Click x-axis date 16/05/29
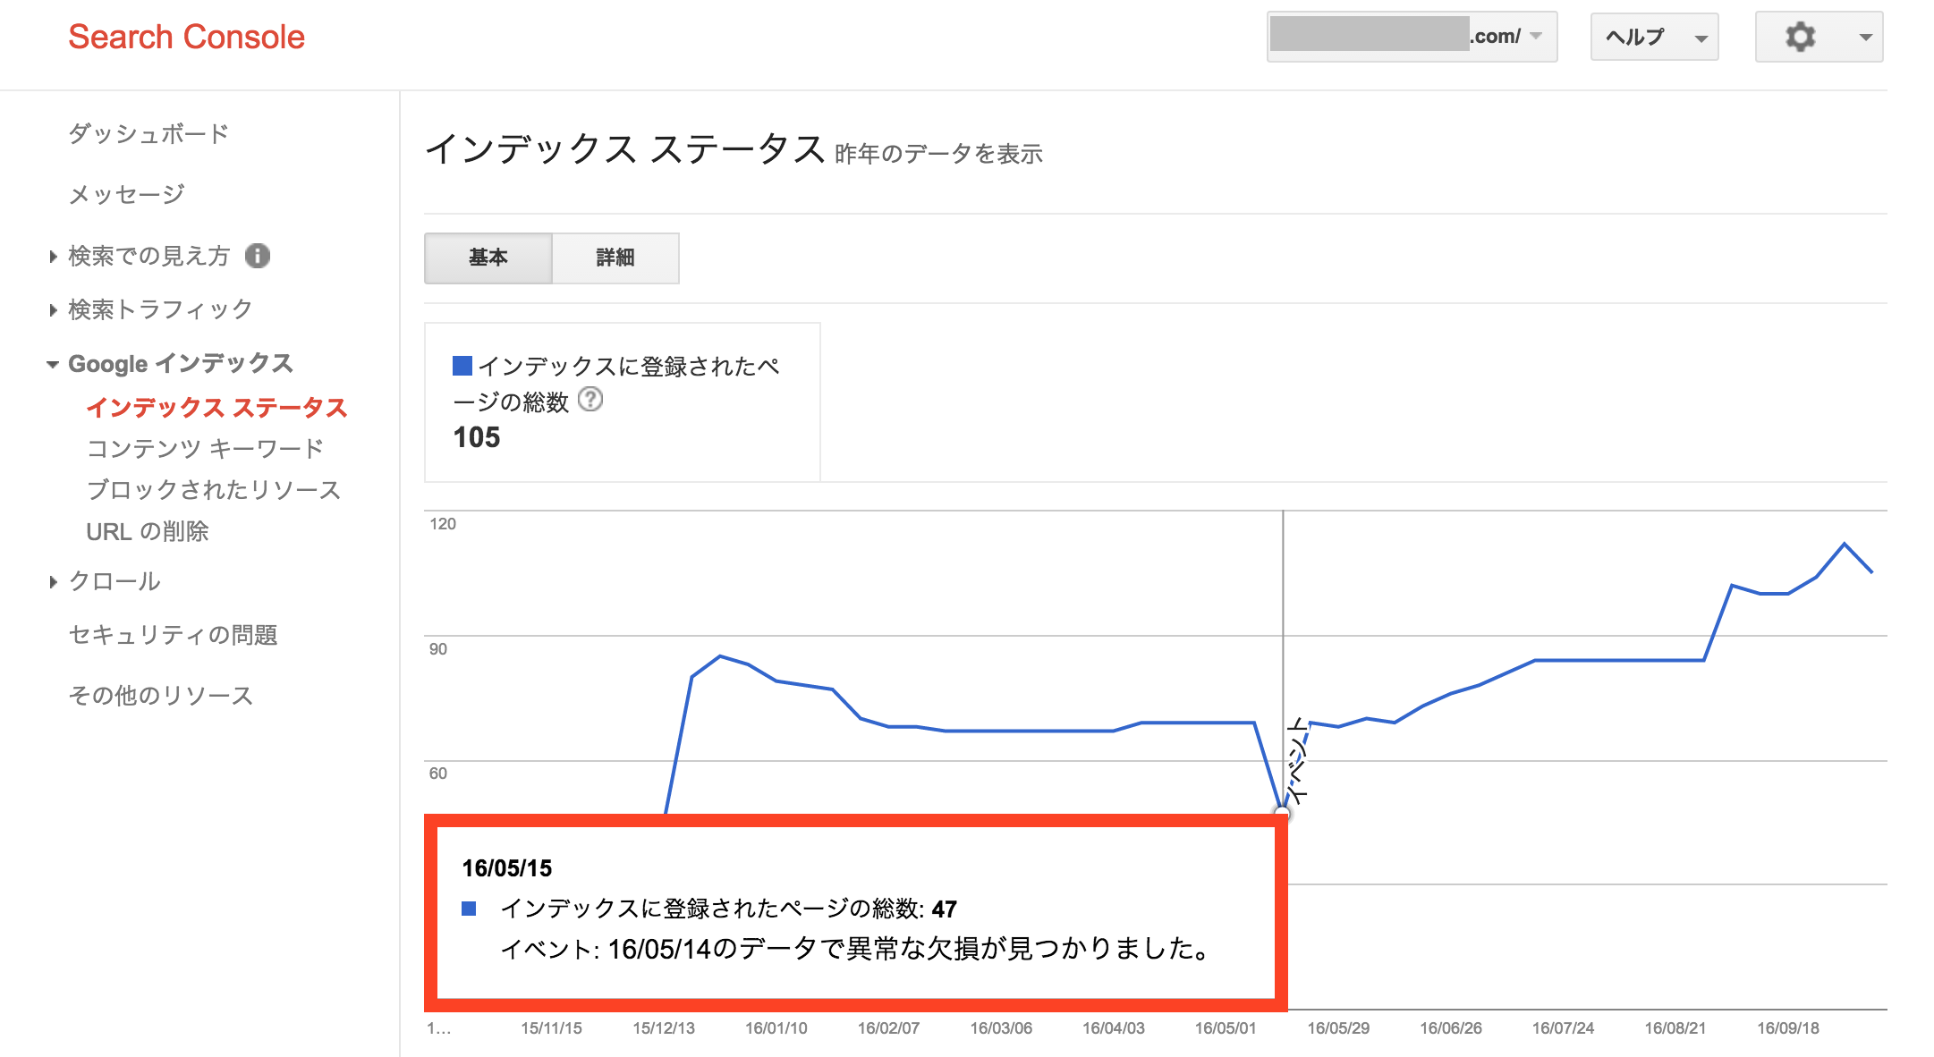This screenshot has height=1057, width=1934. [x=1338, y=1028]
